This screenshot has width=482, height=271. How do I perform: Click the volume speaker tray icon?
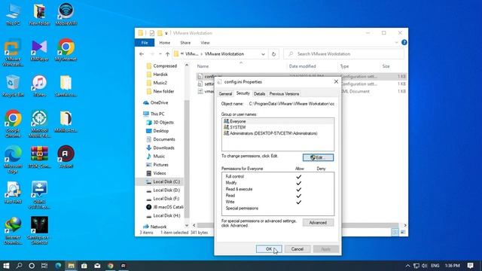coord(424,266)
